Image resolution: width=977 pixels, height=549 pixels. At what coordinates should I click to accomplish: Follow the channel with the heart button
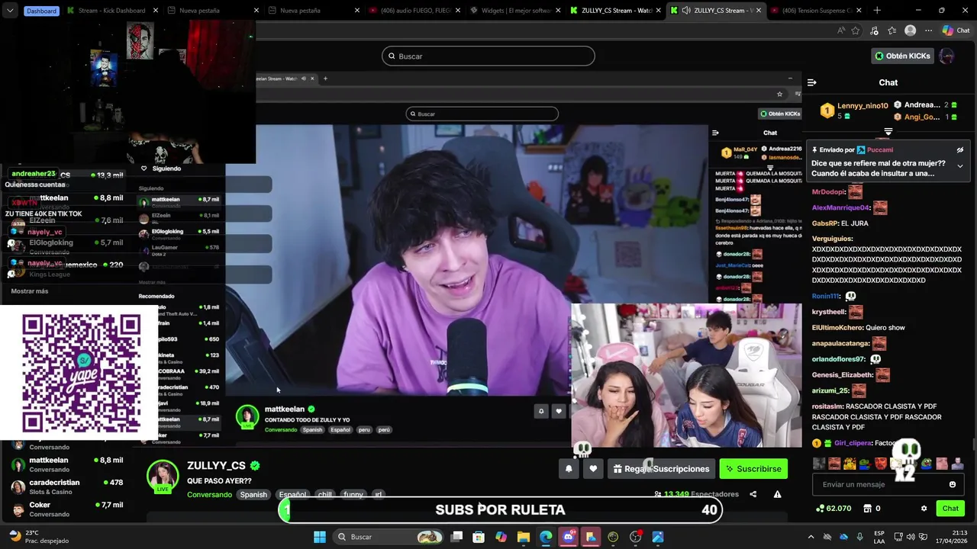coord(593,469)
